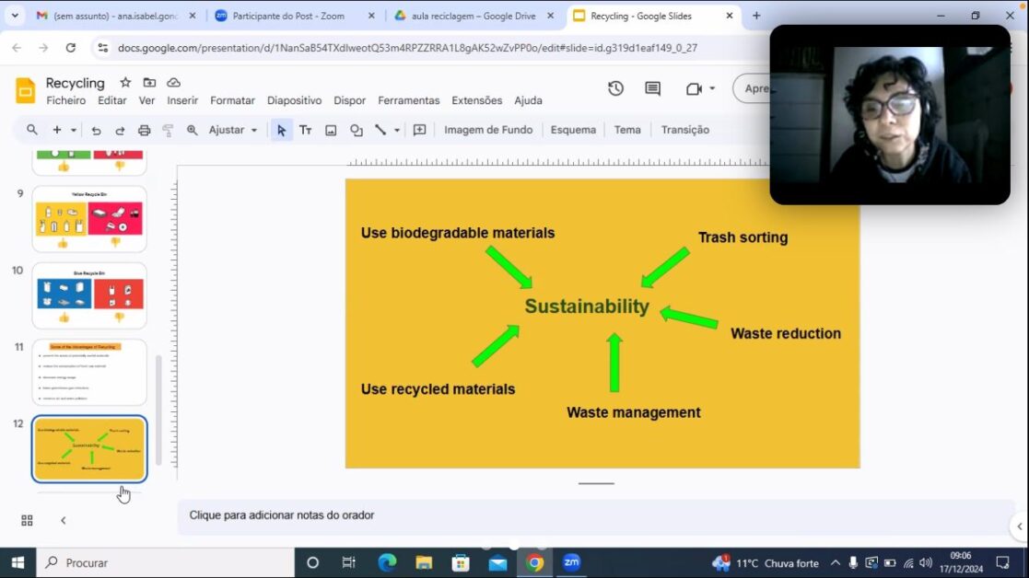Select the shape tool icon
This screenshot has width=1029, height=578.
[x=356, y=131]
